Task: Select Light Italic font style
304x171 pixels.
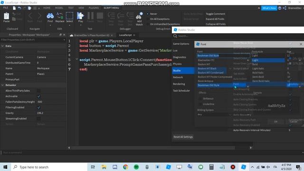Action: (258, 68)
